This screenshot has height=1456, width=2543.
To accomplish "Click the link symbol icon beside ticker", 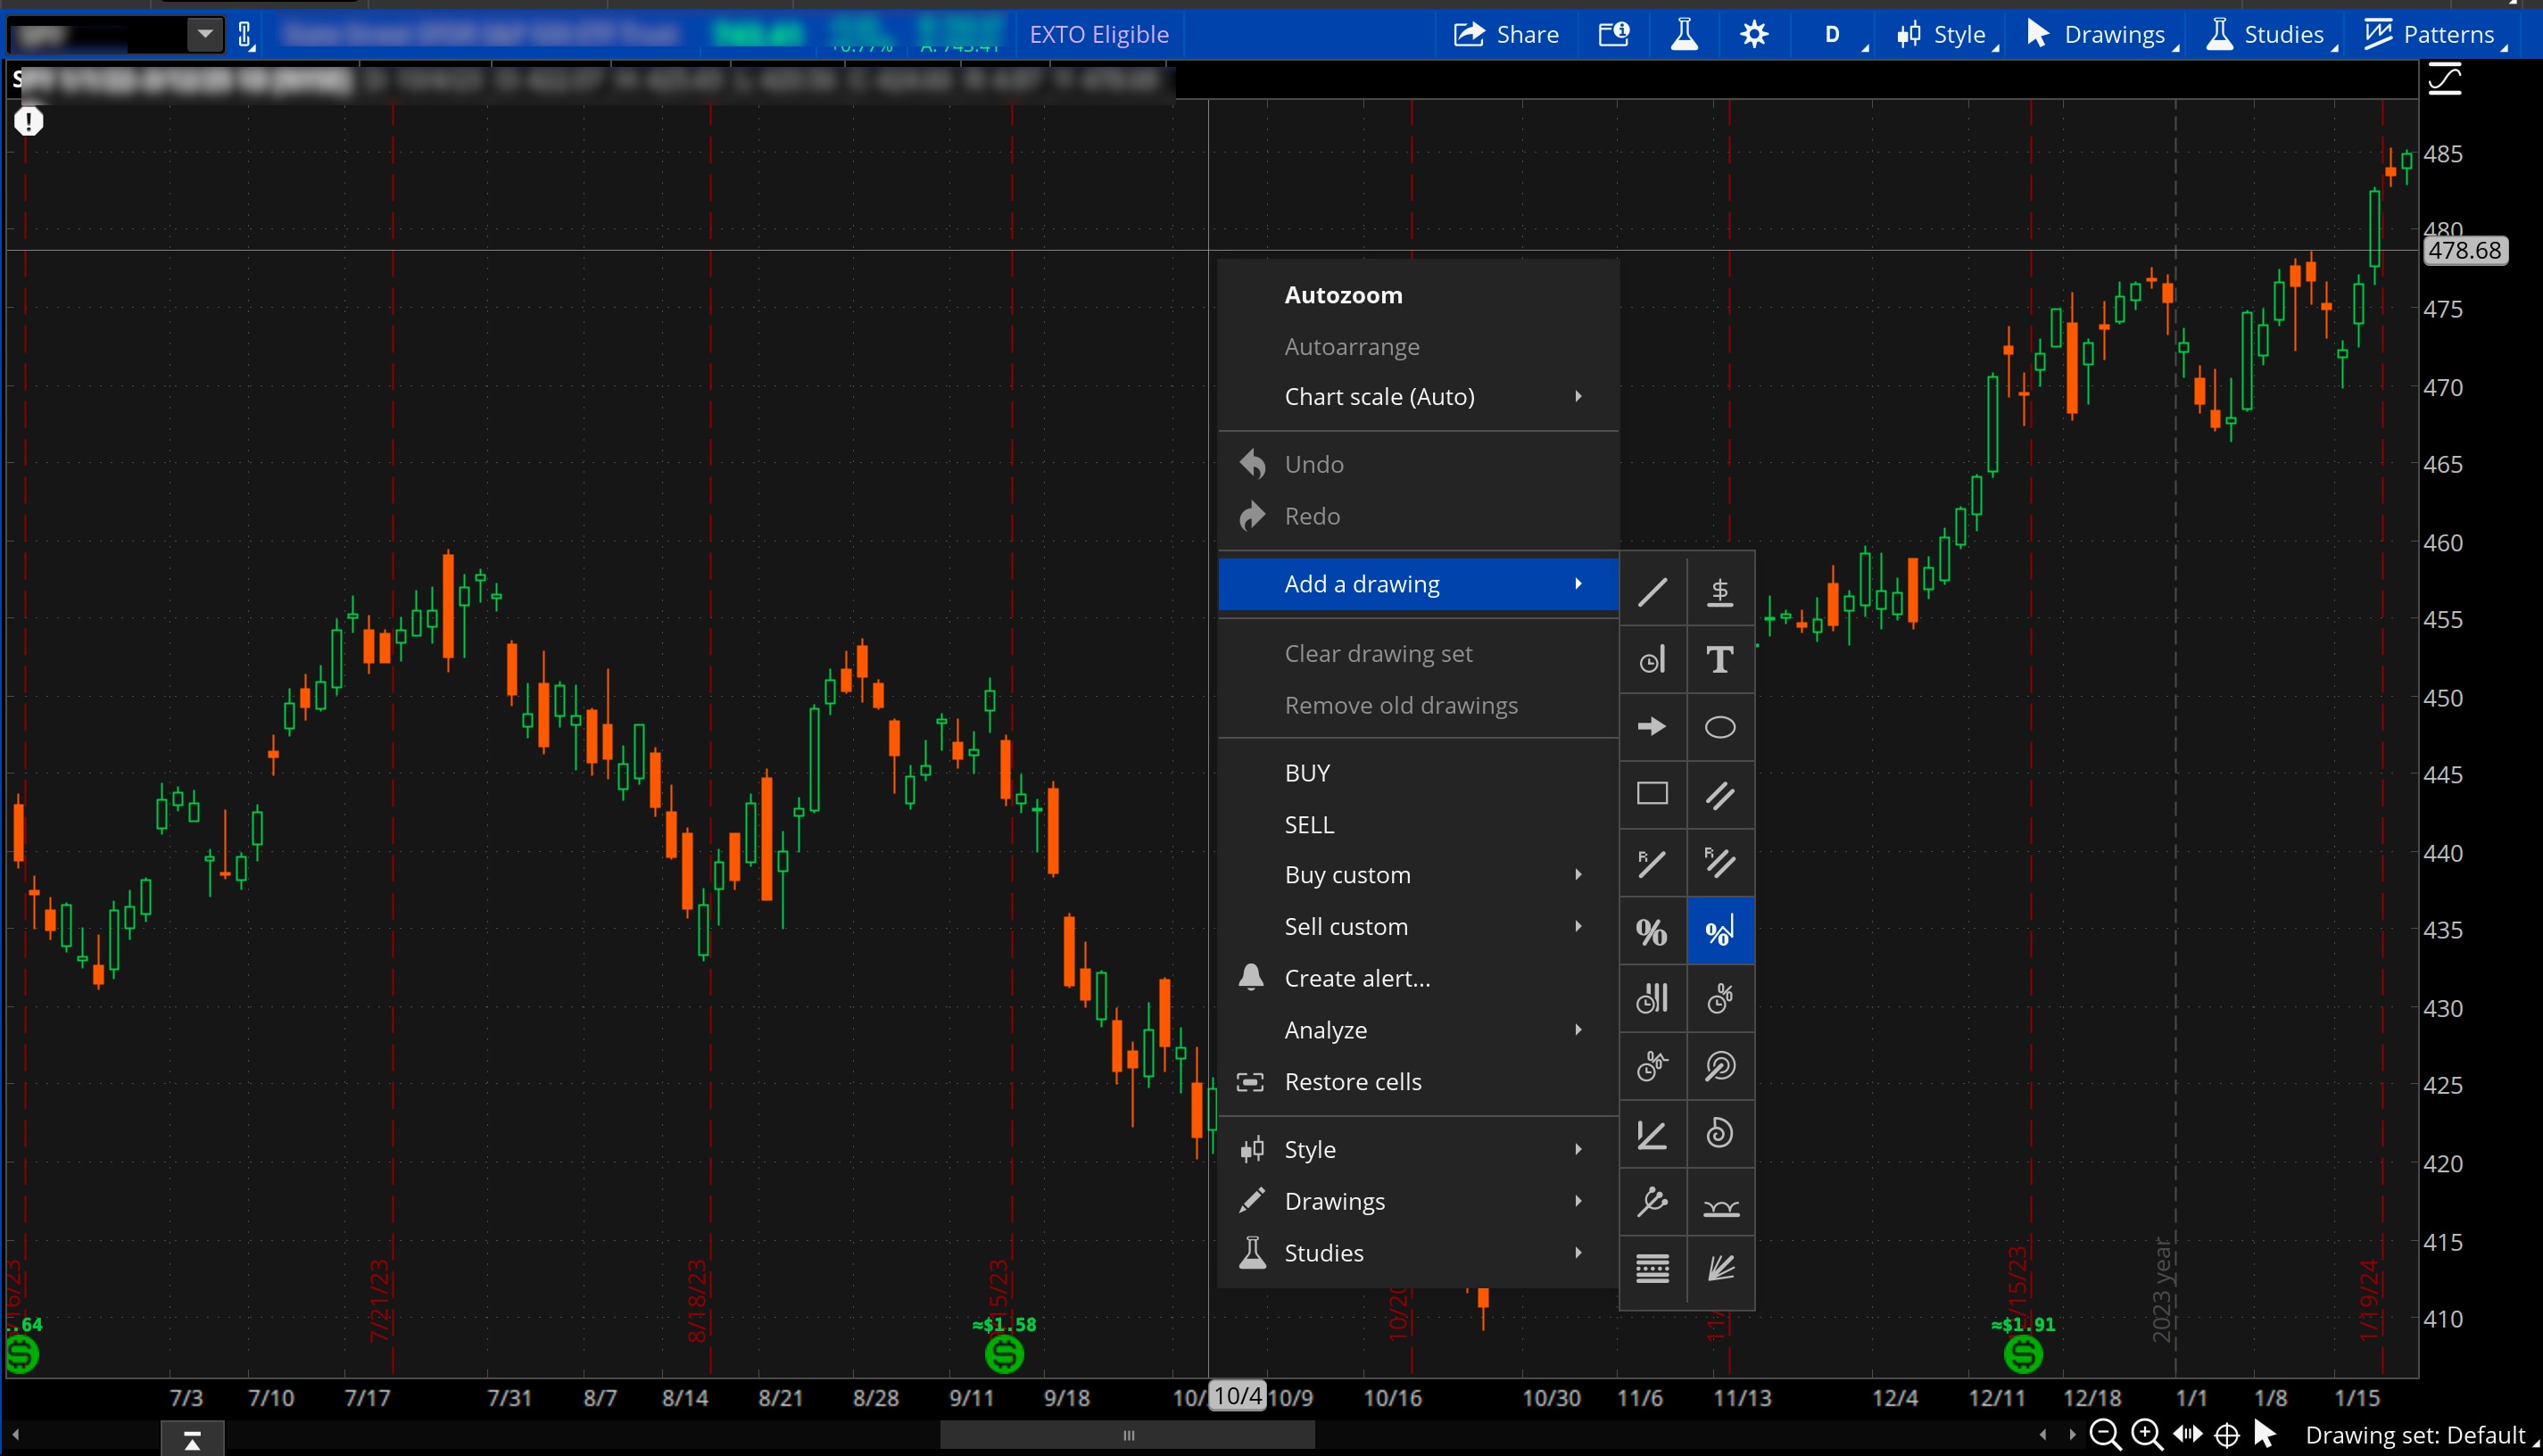I will 246,36.
